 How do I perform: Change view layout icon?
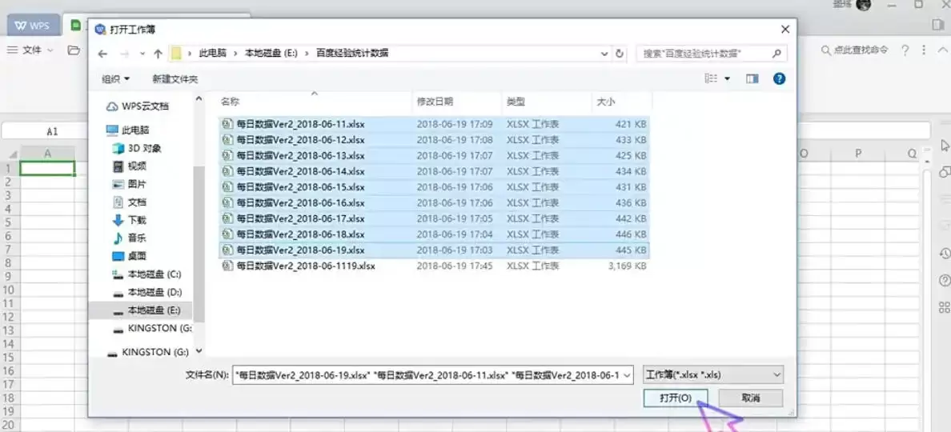click(712, 78)
